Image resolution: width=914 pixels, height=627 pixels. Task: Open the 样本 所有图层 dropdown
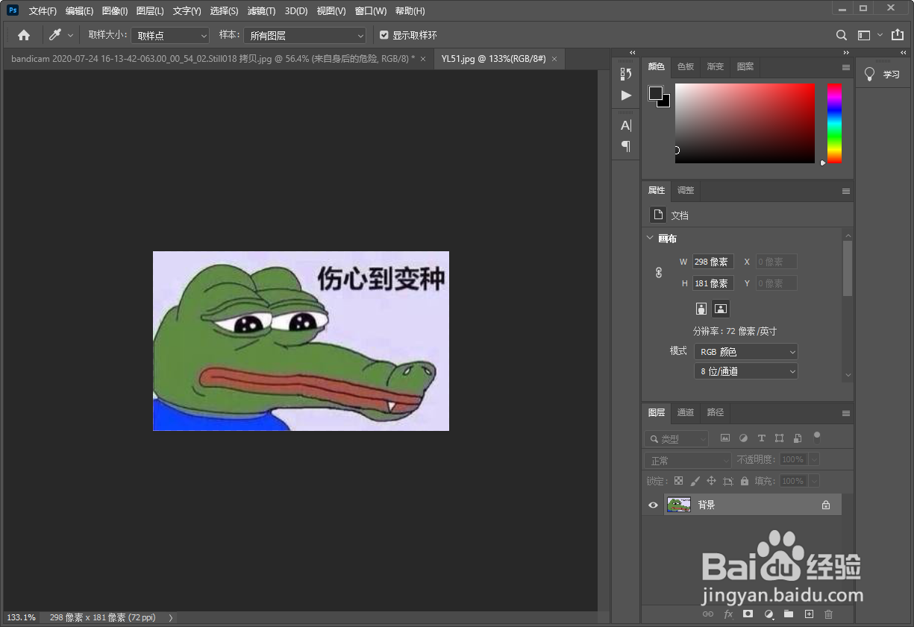coord(305,35)
